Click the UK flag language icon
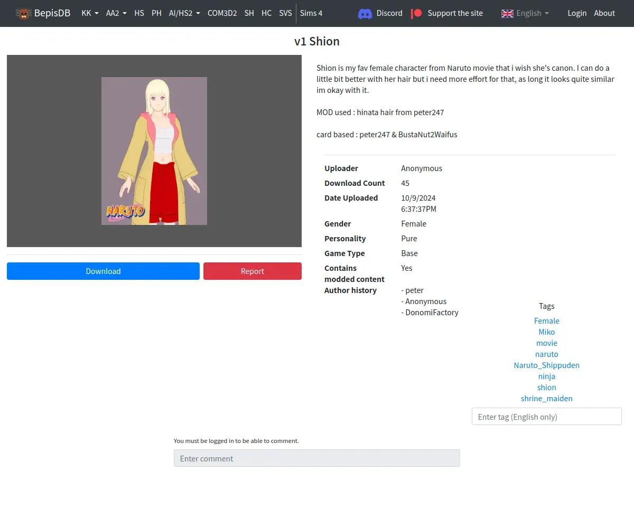This screenshot has height=528, width=634. [507, 13]
